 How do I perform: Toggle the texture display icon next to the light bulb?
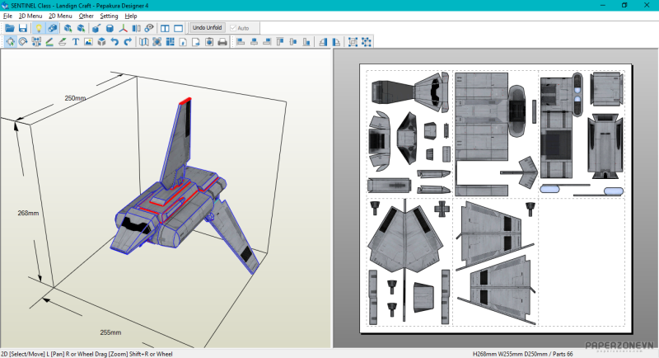pos(52,28)
